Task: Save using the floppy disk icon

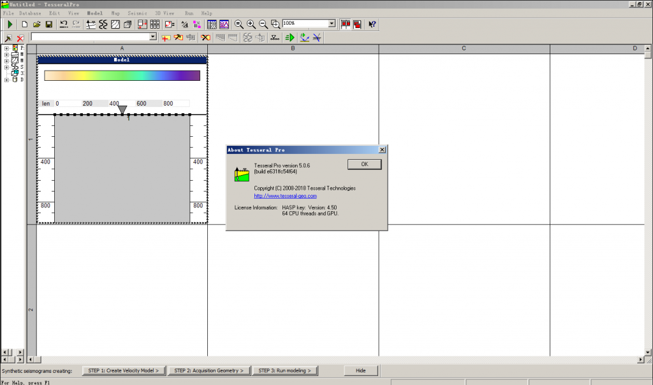Action: click(48, 25)
